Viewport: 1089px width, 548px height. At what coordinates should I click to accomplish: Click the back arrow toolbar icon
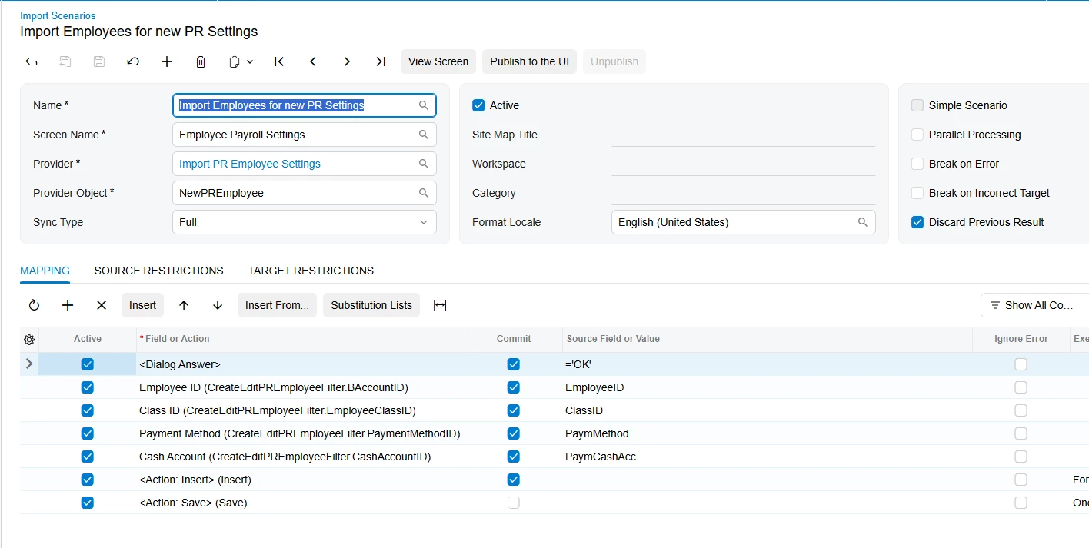pyautogui.click(x=32, y=61)
